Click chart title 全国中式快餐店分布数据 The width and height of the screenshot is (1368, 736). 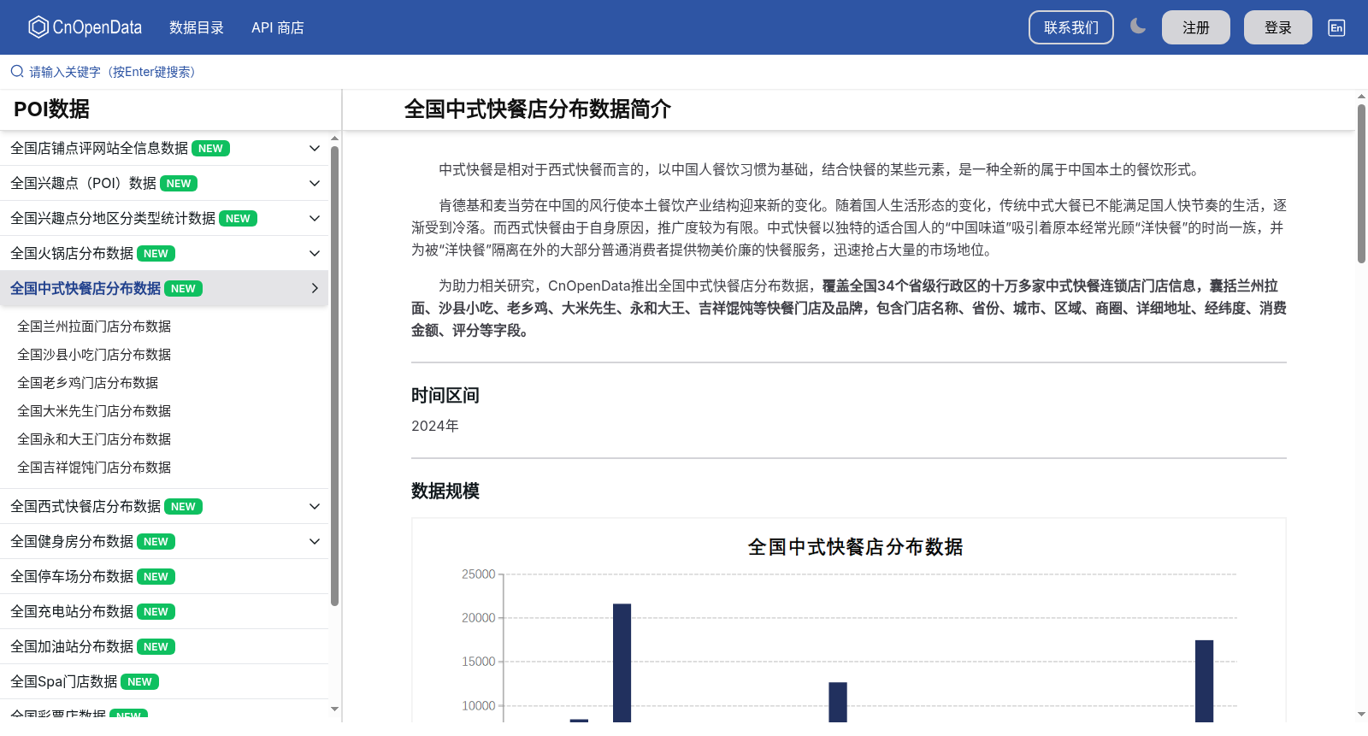coord(855,547)
